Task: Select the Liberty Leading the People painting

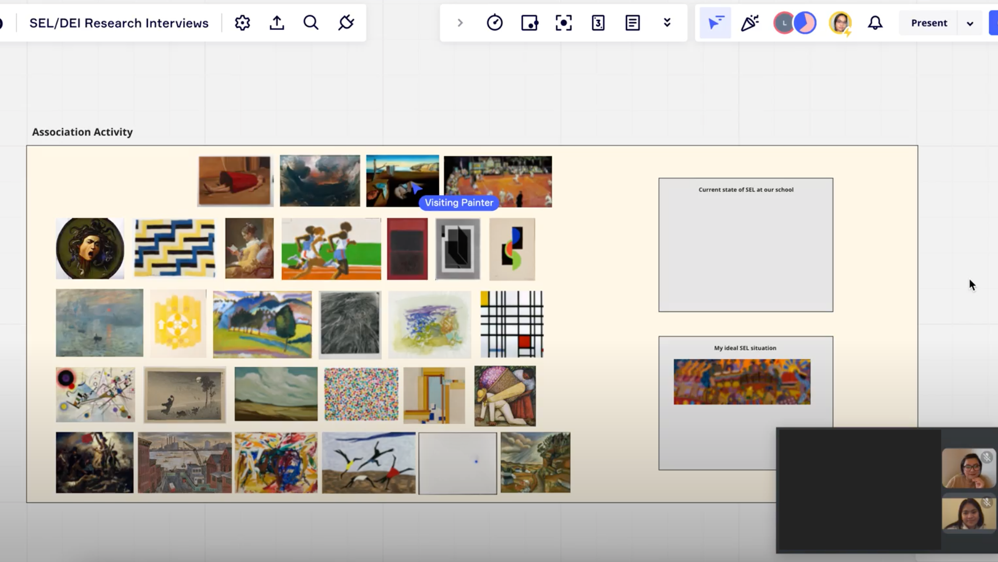Action: tap(95, 462)
